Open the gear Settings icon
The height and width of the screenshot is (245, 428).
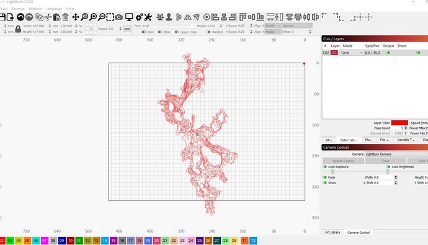(139, 17)
